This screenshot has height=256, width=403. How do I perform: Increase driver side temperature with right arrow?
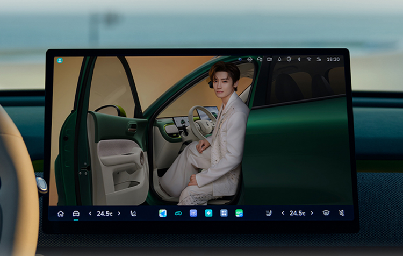(119, 214)
